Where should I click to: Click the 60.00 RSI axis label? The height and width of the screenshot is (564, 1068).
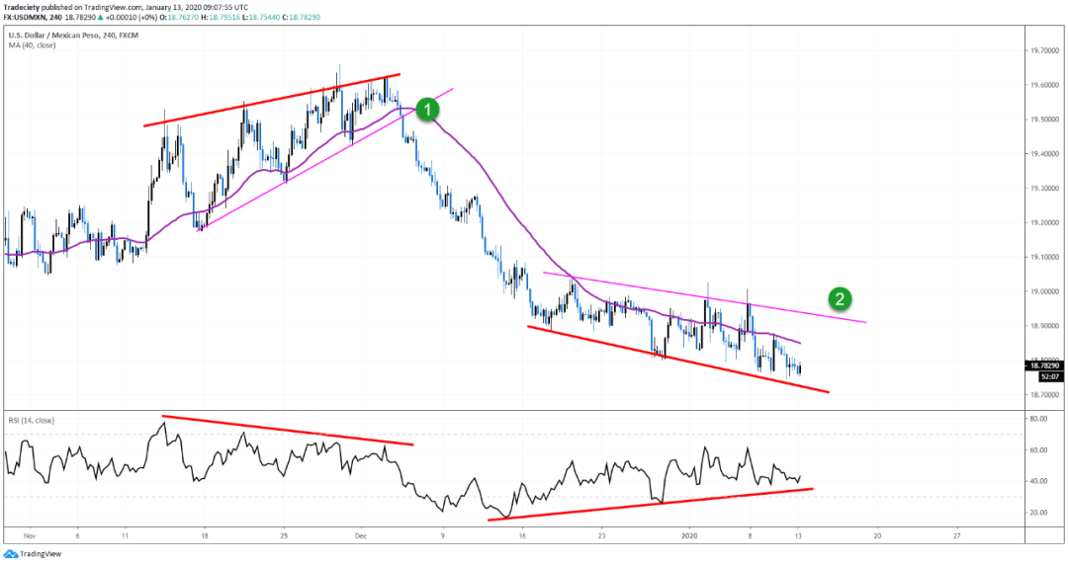[x=1038, y=450]
